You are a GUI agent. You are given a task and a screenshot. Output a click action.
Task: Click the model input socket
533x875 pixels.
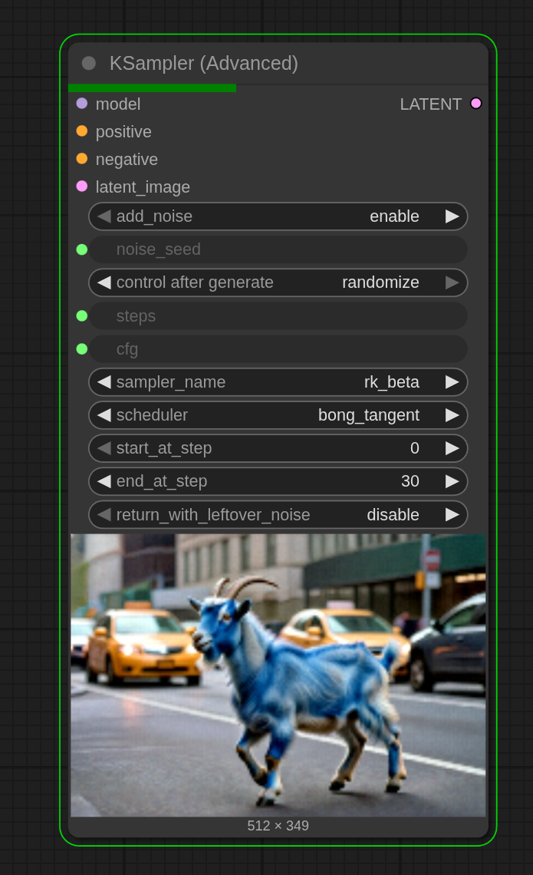[82, 104]
